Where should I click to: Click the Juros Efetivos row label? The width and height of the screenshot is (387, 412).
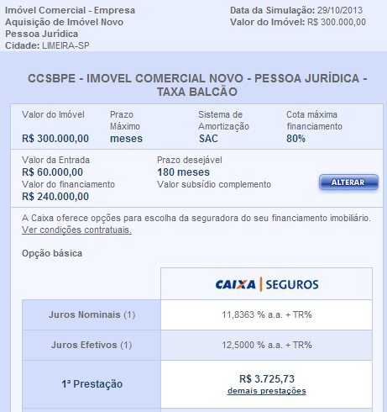click(x=92, y=345)
